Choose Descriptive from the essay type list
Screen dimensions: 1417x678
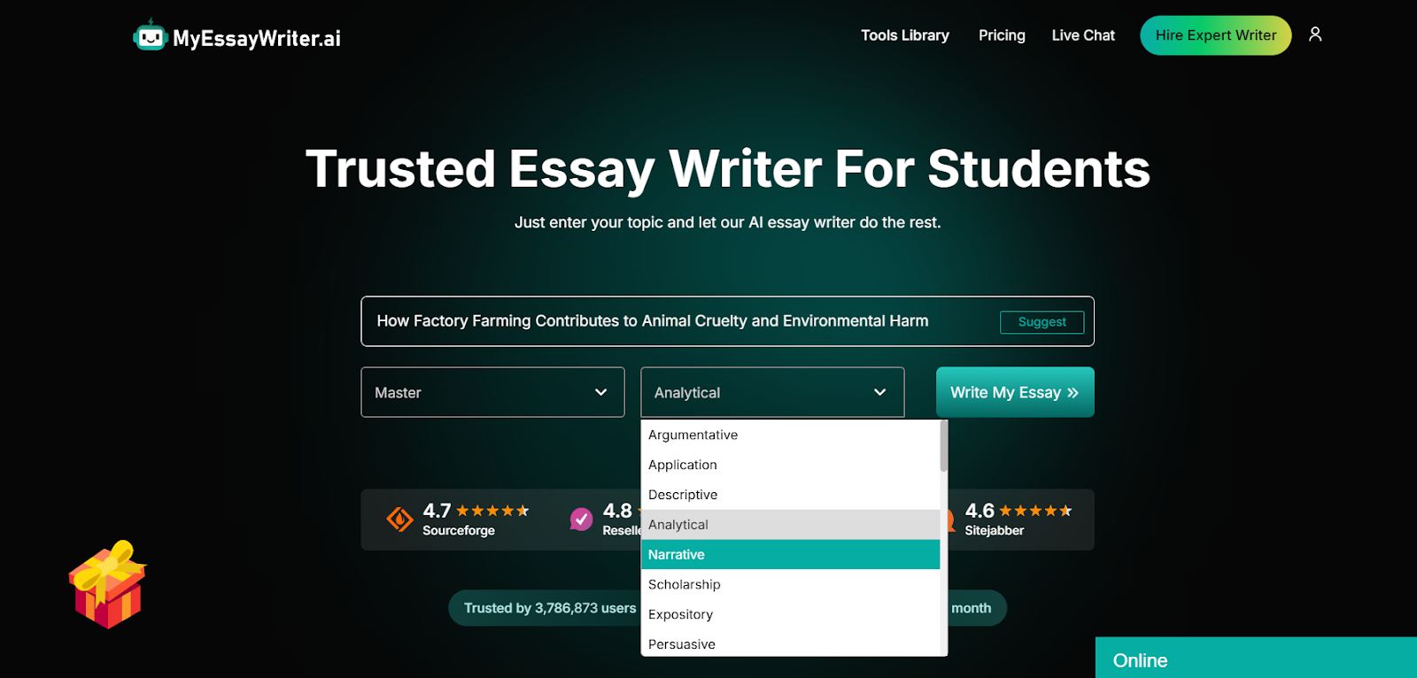click(790, 495)
